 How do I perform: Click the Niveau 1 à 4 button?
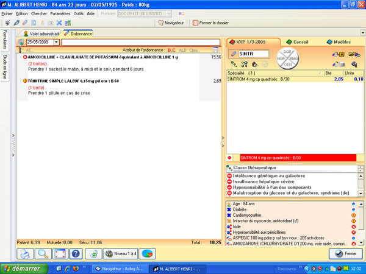122,253
